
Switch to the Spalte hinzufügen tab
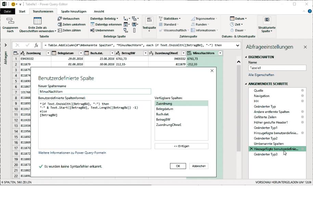(74, 11)
